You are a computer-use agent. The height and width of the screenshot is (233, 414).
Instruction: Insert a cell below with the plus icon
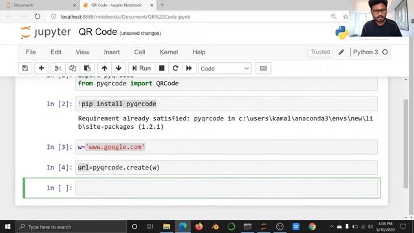pos(41,68)
